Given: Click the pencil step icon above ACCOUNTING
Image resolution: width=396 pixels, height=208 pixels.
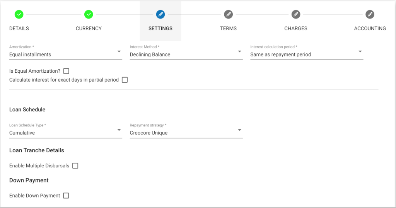Looking at the screenshot, I should click(370, 14).
